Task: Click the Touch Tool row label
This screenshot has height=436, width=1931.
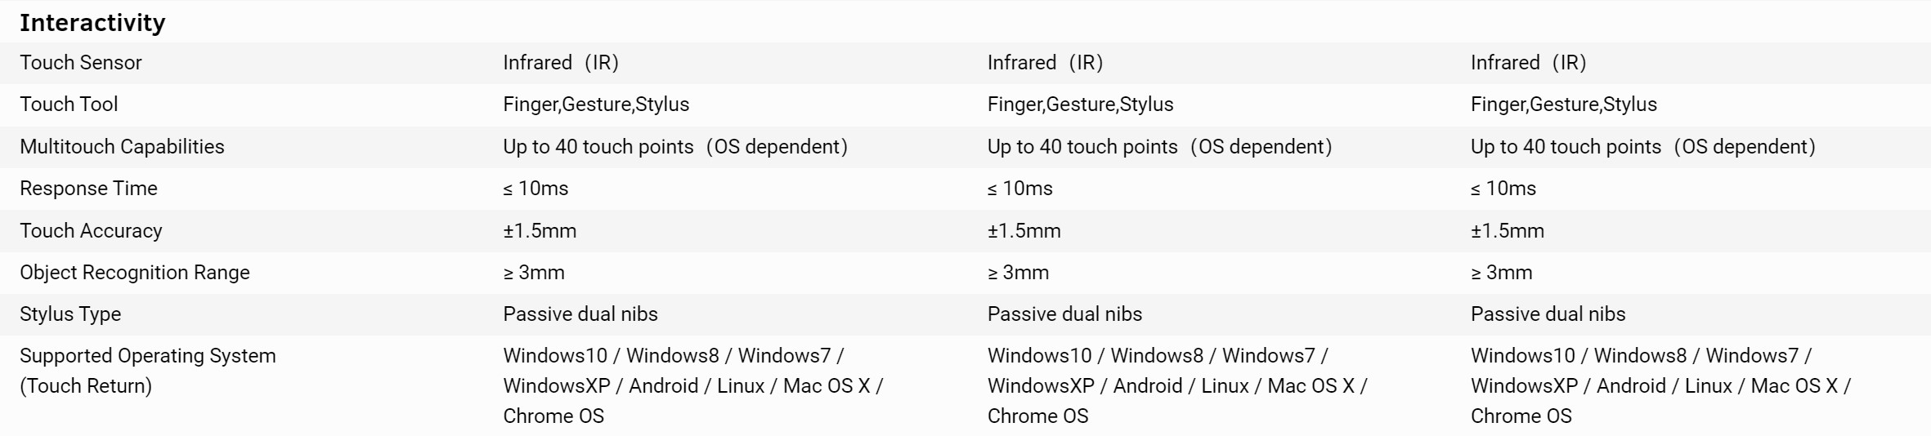Action: pyautogui.click(x=69, y=105)
